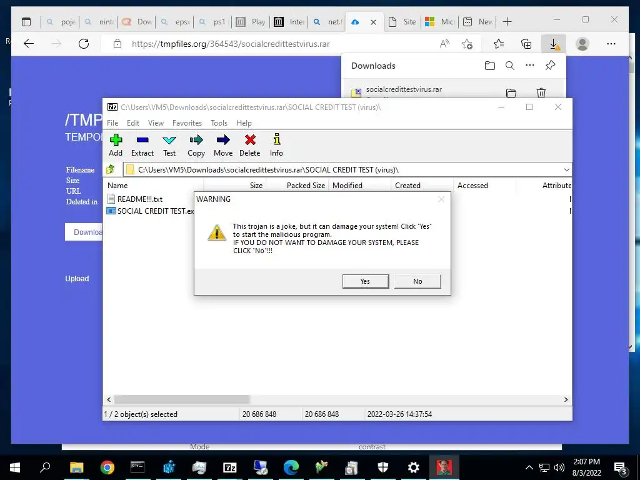Click the Copy toolbar icon
This screenshot has width=640, height=480.
(196, 145)
